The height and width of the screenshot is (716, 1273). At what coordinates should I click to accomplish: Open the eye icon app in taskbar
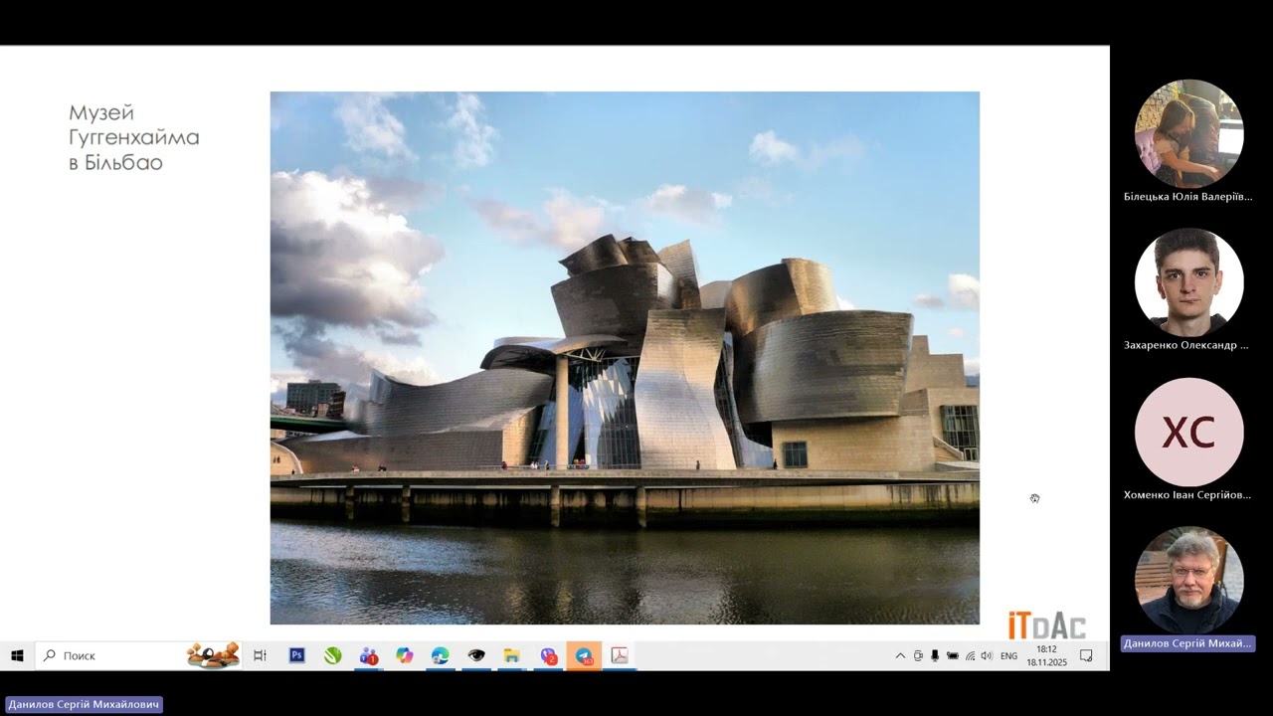476,655
